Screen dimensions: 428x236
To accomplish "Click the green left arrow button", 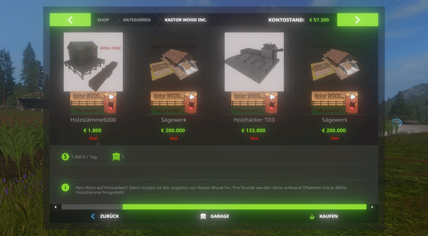I will [x=70, y=20].
